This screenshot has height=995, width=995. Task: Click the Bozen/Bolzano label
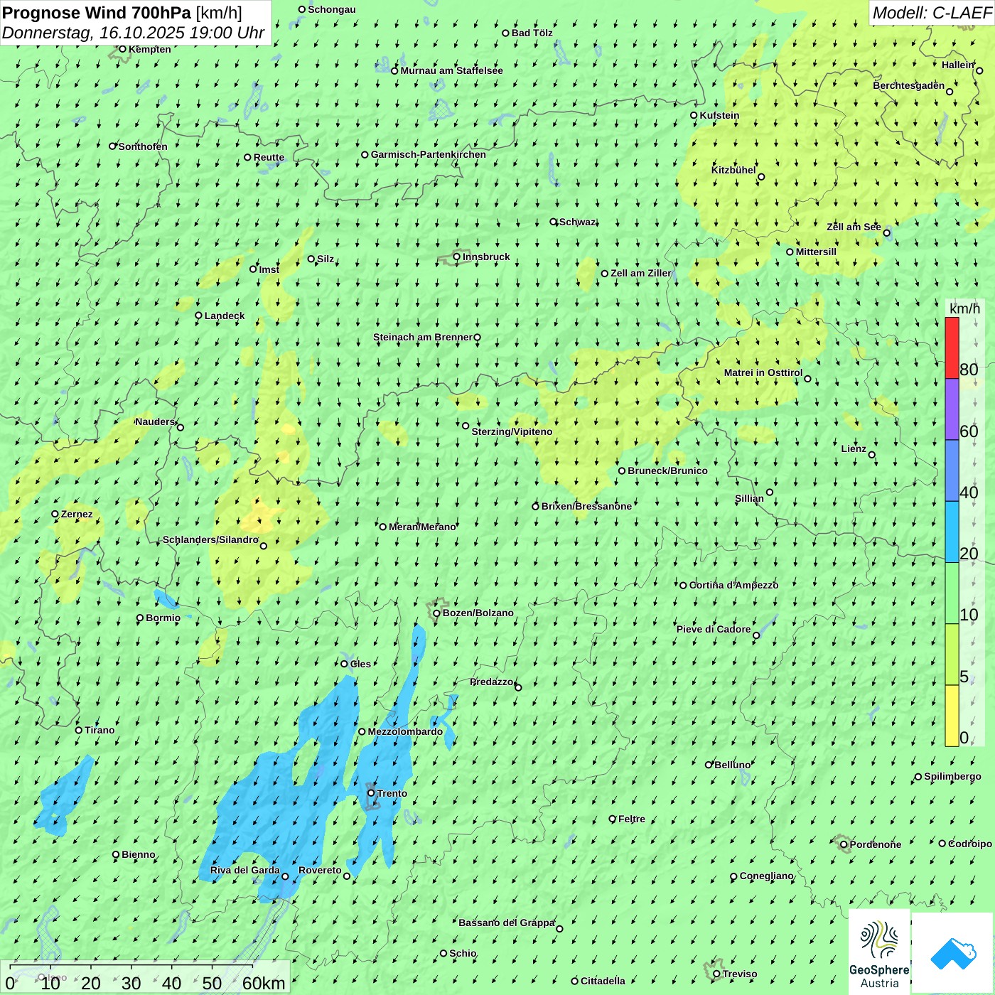(478, 613)
